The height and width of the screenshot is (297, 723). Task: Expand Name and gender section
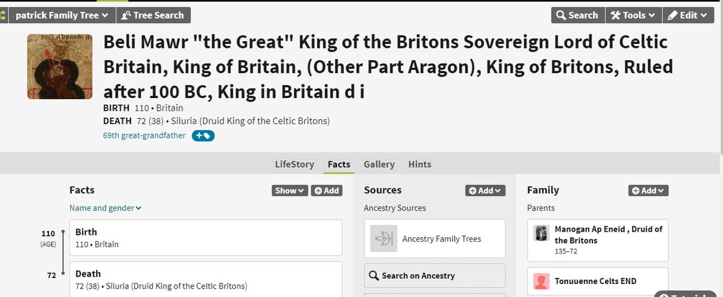(x=105, y=208)
